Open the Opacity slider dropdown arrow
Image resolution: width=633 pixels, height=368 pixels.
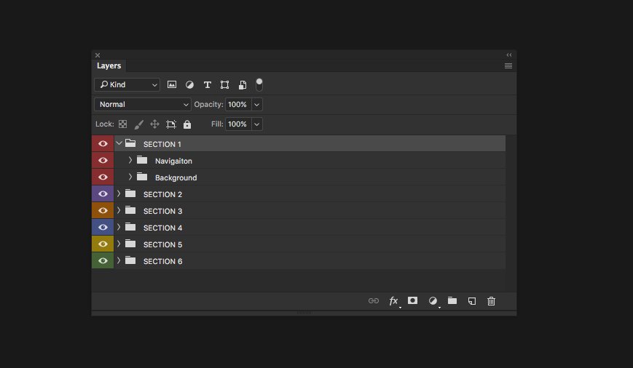coord(256,105)
